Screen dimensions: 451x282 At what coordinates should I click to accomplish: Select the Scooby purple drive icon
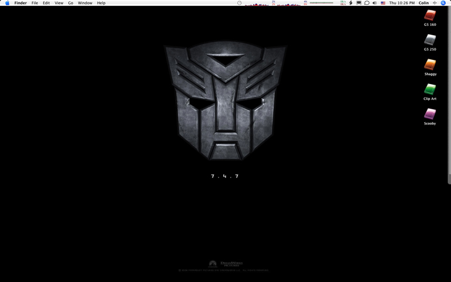tap(430, 114)
